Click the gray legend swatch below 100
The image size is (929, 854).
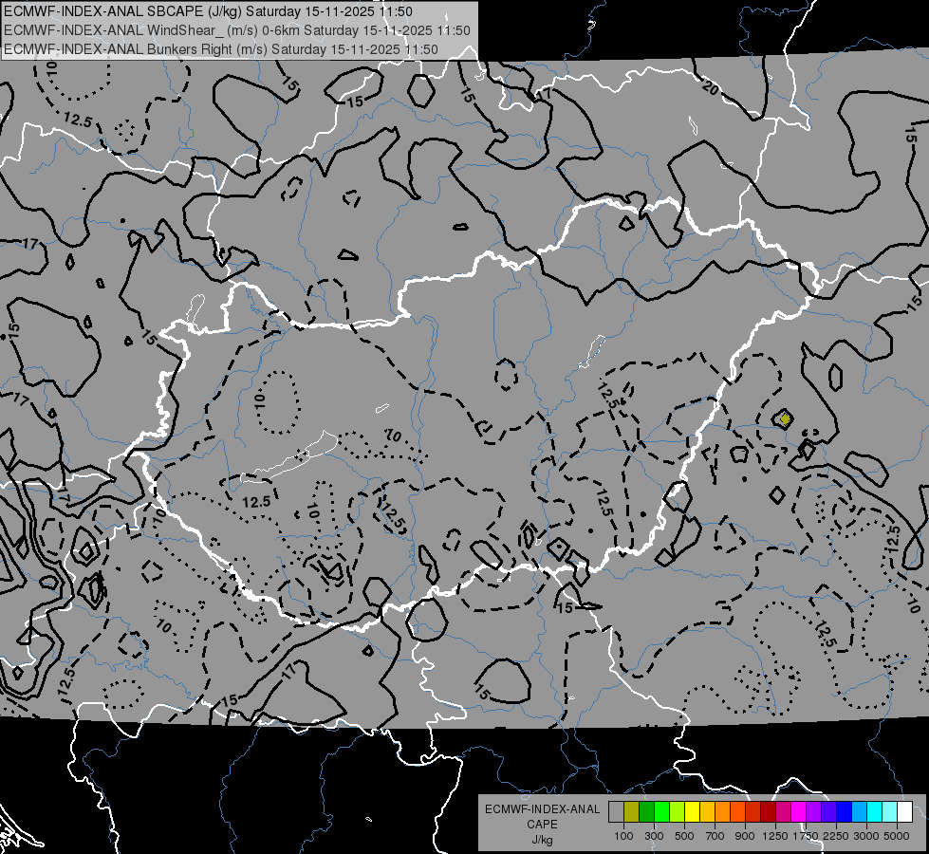[x=616, y=811]
